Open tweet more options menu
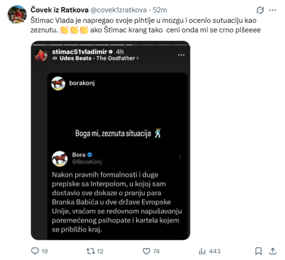Viewport: 285px width, 260px height. pos(273,10)
